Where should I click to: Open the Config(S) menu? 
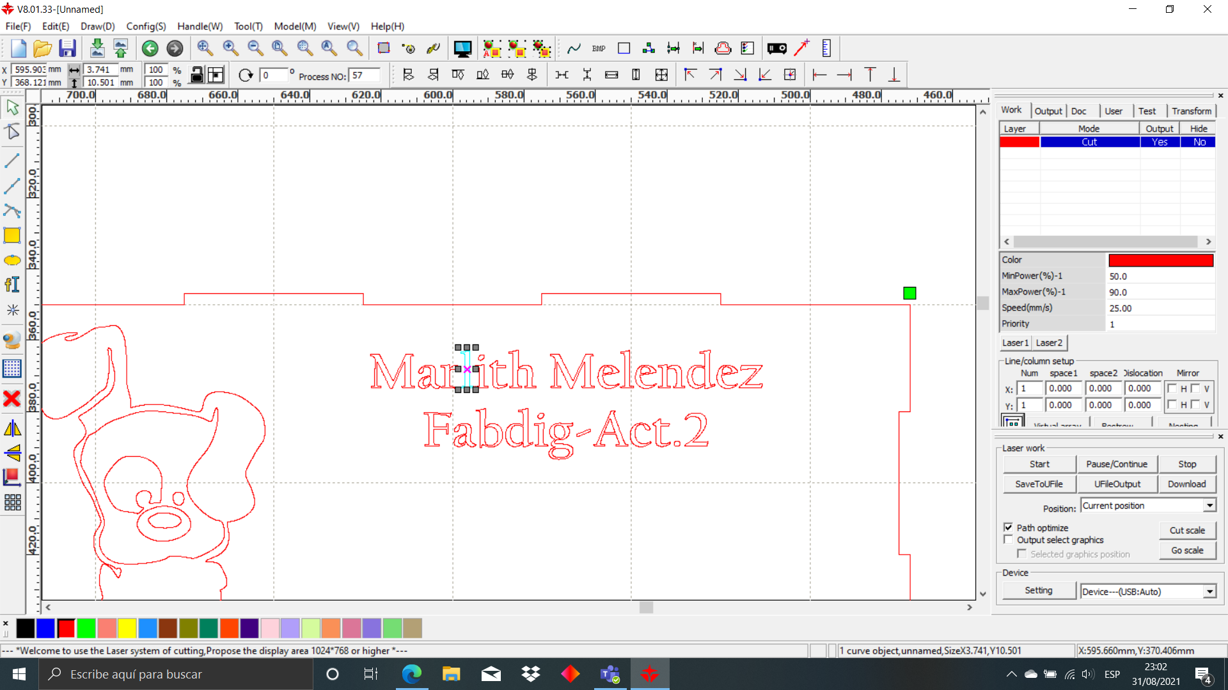pyautogui.click(x=145, y=26)
